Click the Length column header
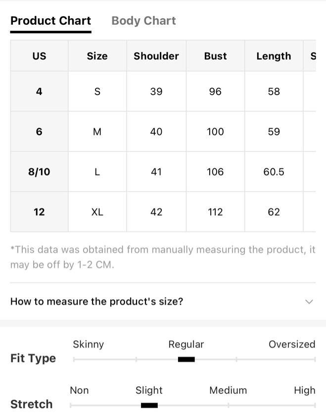The image size is (326, 416). pos(274,56)
